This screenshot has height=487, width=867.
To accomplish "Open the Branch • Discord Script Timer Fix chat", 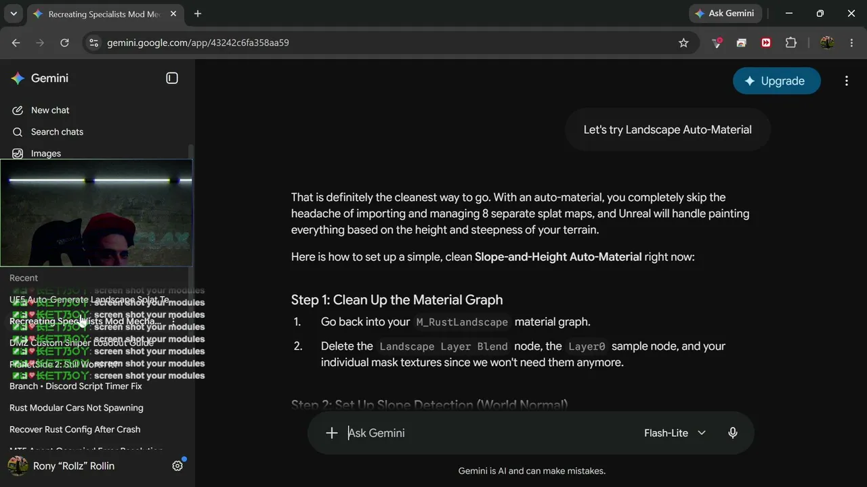I will (x=76, y=386).
